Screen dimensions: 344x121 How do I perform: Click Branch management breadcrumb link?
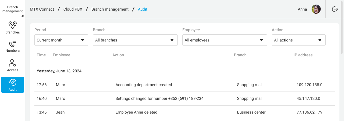point(110,9)
